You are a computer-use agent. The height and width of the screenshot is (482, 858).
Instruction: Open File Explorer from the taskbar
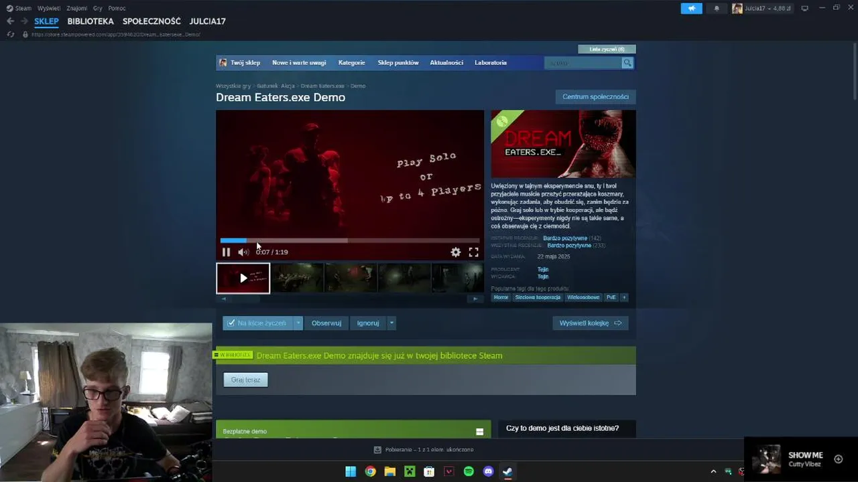(389, 471)
